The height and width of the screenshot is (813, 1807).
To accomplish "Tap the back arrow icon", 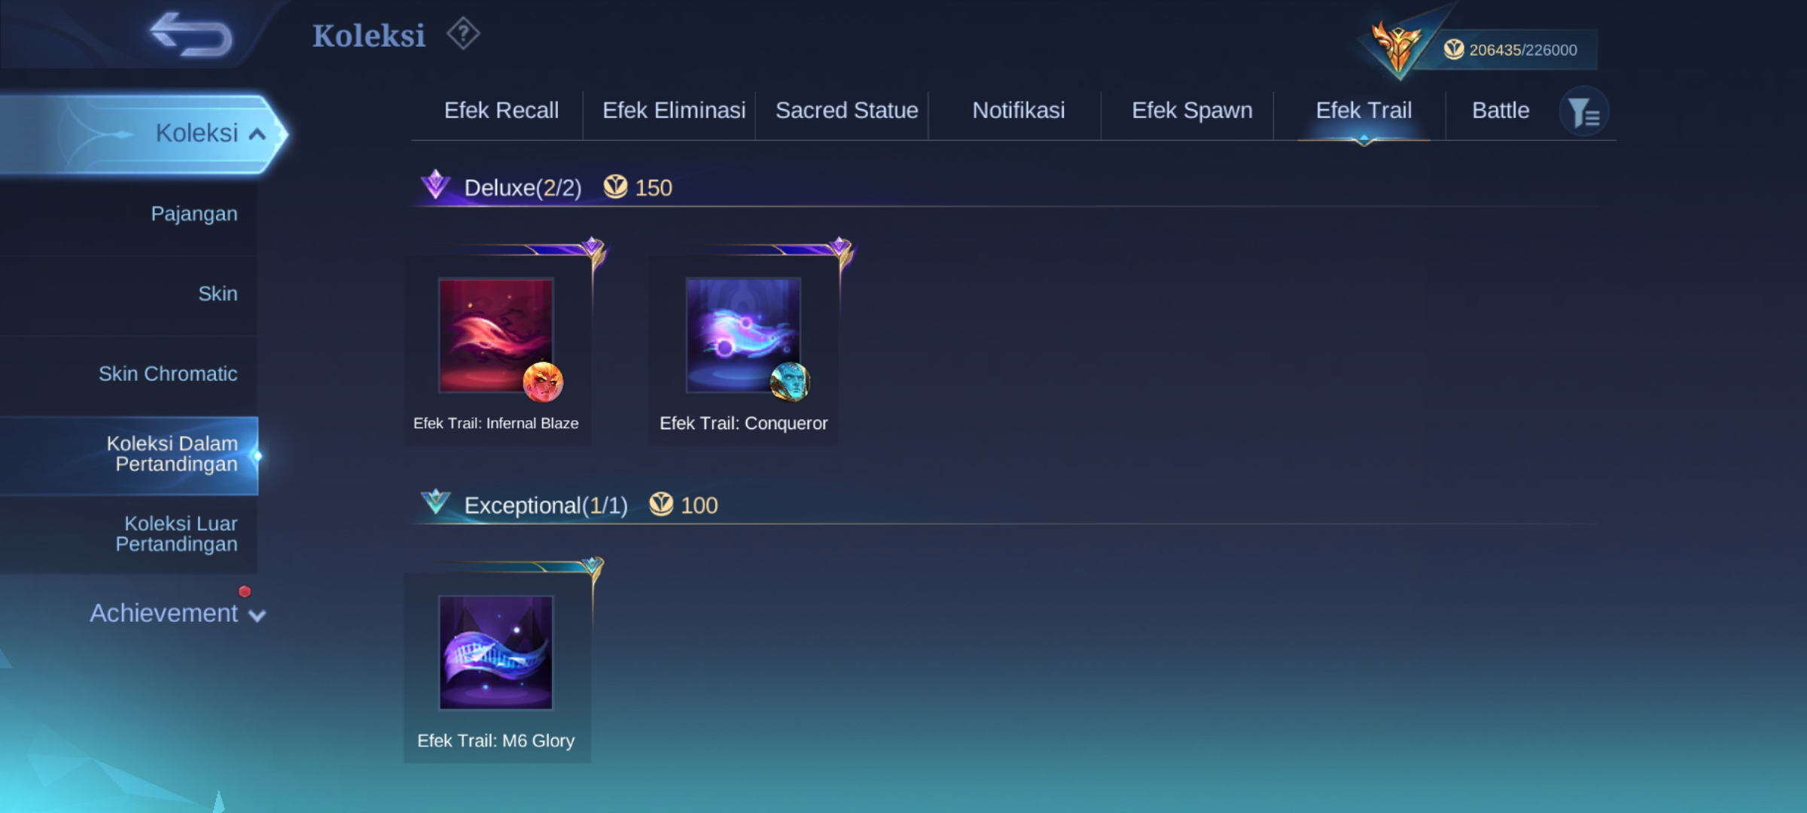I will pyautogui.click(x=191, y=35).
